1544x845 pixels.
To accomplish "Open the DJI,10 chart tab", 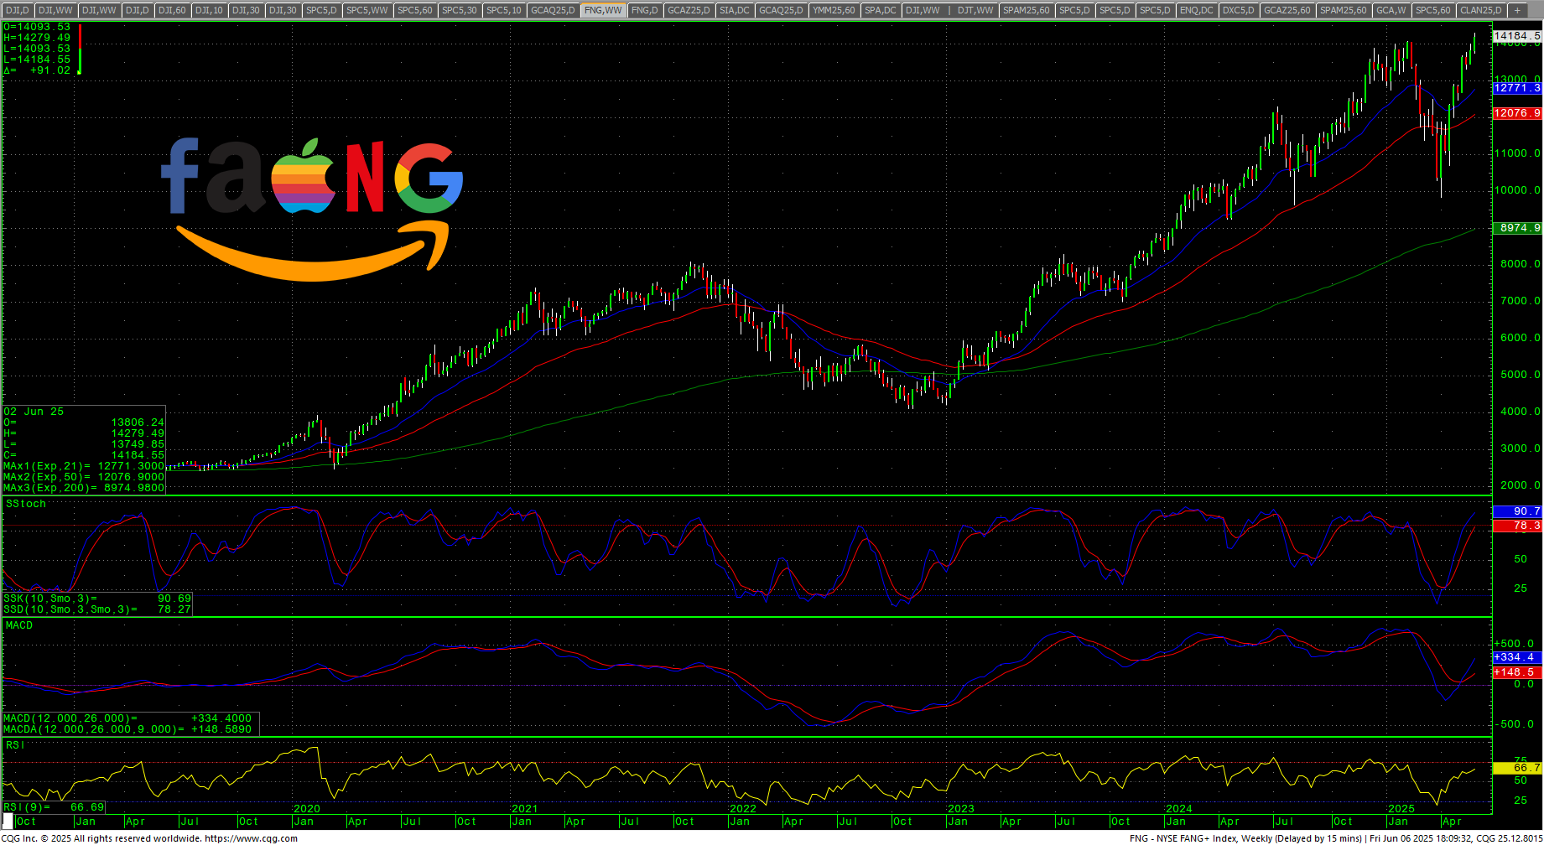I will coord(209,10).
